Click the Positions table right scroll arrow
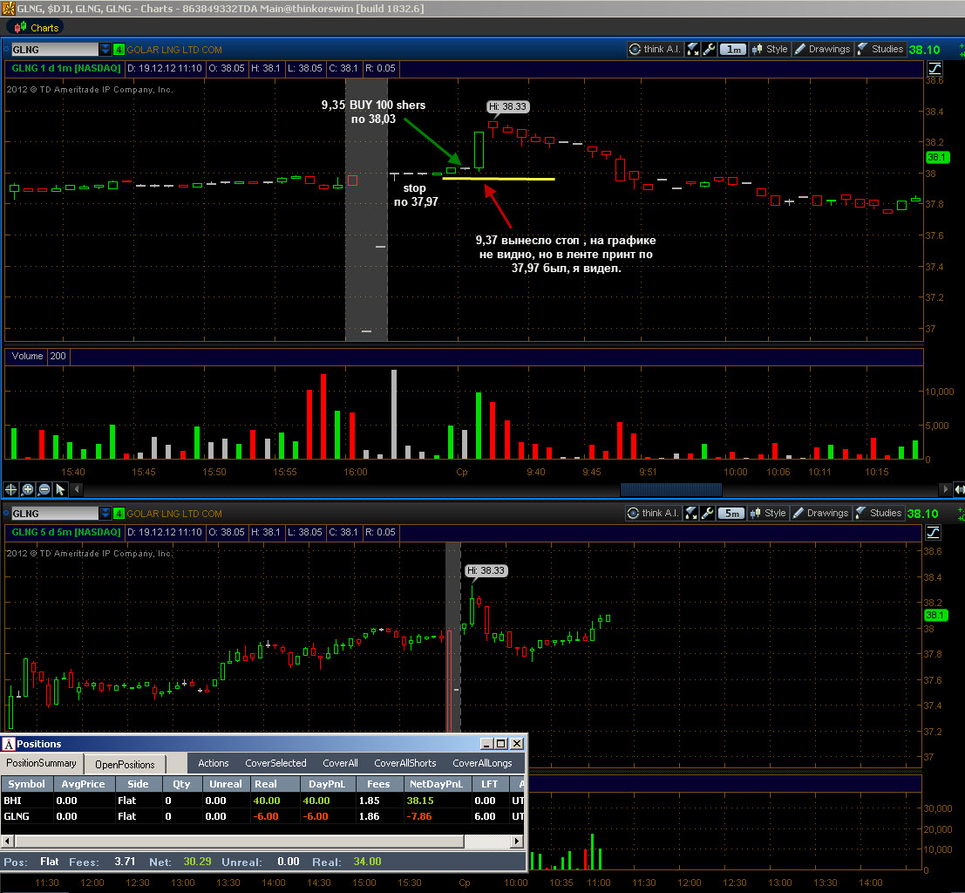This screenshot has width=965, height=893. pyautogui.click(x=518, y=842)
